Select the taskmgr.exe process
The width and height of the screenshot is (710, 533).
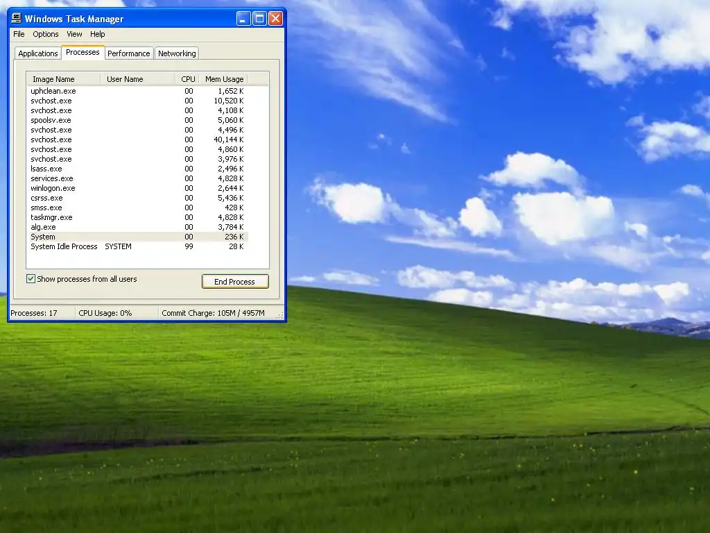pos(138,217)
